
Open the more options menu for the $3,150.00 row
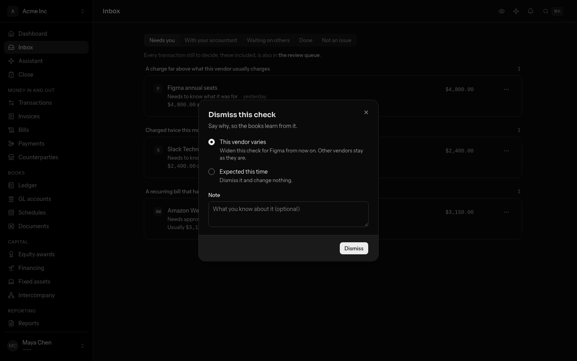[506, 212]
